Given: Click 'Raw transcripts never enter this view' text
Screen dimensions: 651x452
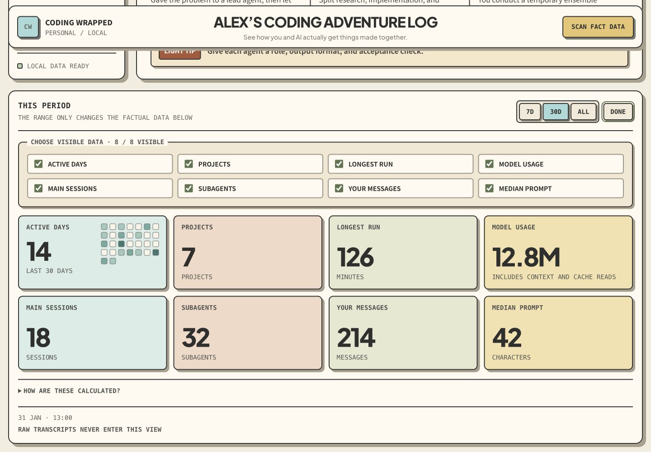Looking at the screenshot, I should 90,429.
